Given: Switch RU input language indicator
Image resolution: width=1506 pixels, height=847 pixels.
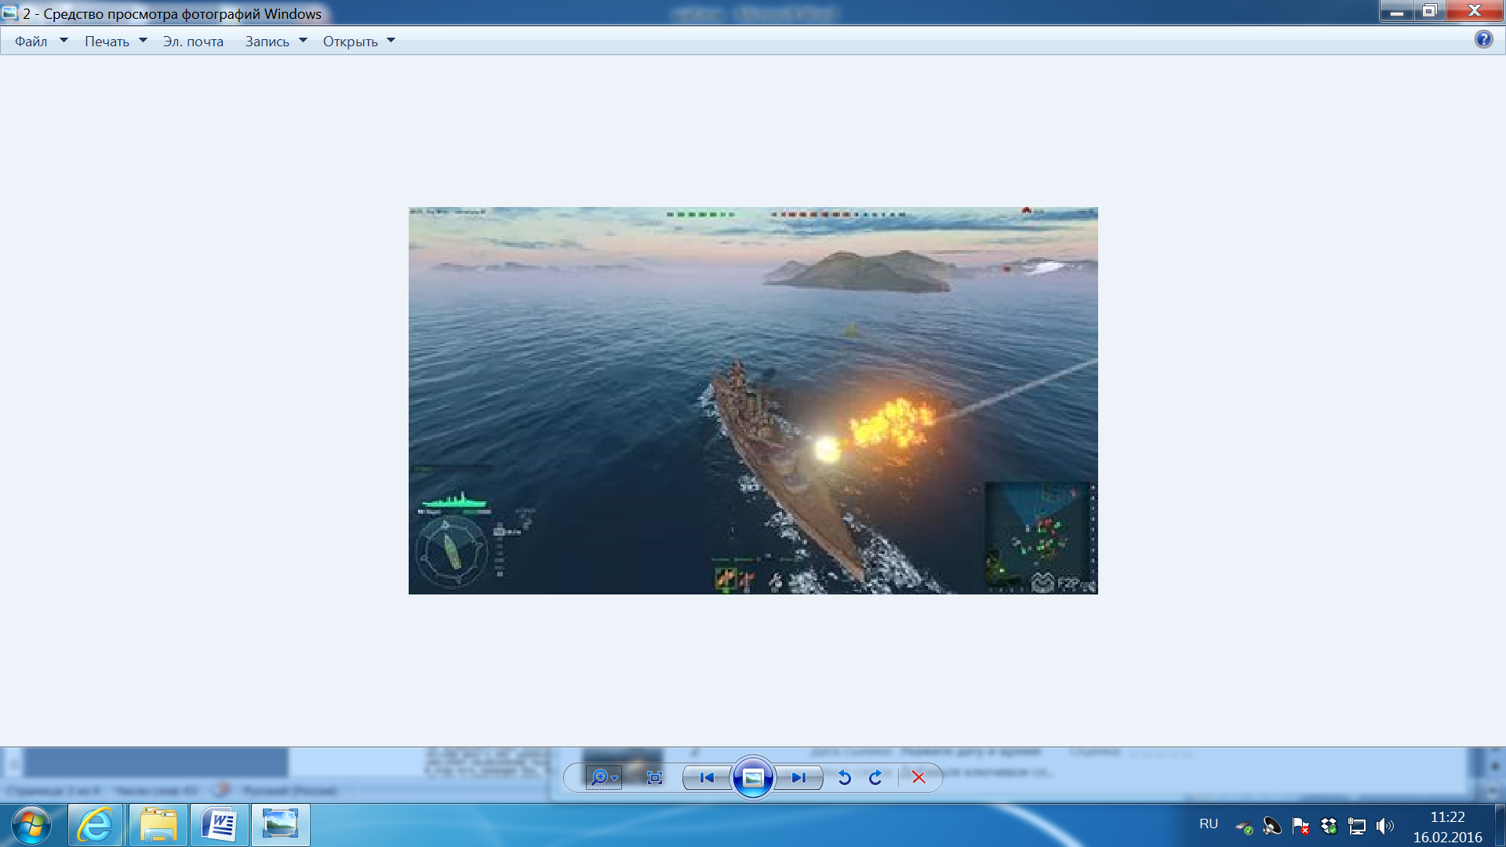Looking at the screenshot, I should [x=1209, y=823].
